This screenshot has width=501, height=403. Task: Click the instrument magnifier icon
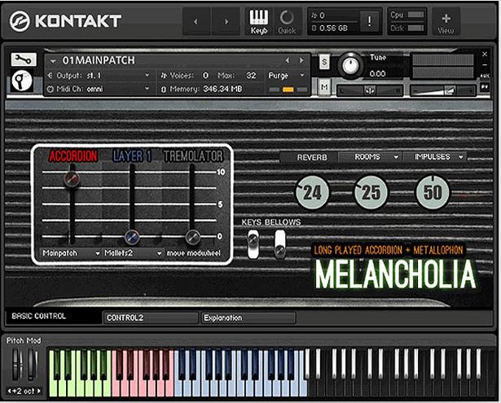click(22, 81)
